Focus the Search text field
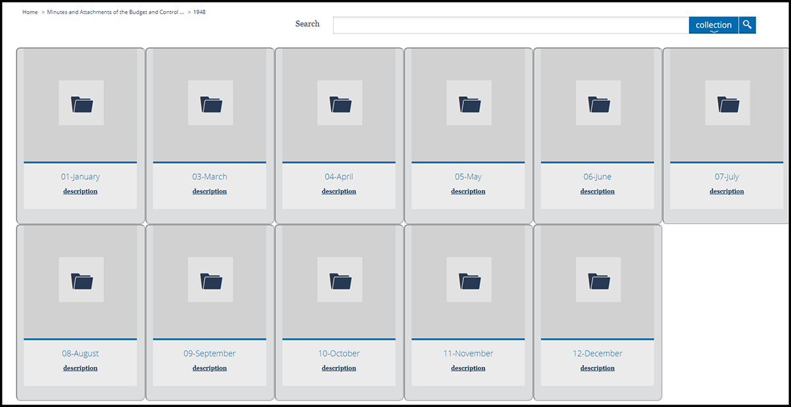Image resolution: width=791 pixels, height=407 pixels. [511, 25]
